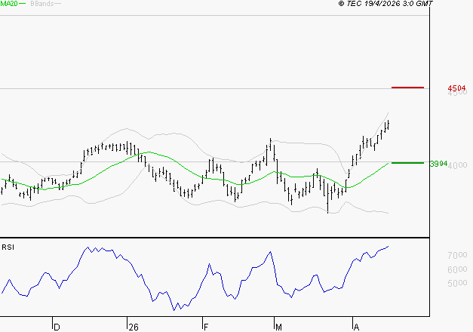Click the M month marker on time axis
473x332 pixels.
[x=278, y=327]
